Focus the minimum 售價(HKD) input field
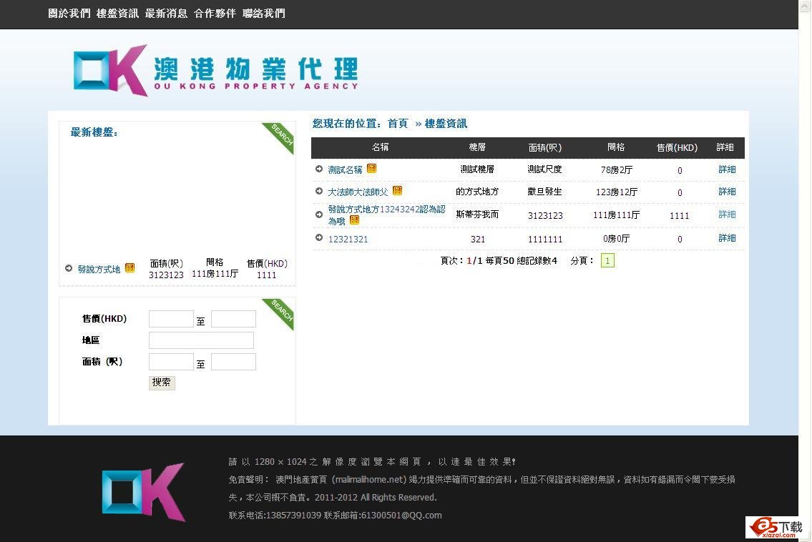Viewport: 812px width, 542px height. pyautogui.click(x=172, y=319)
